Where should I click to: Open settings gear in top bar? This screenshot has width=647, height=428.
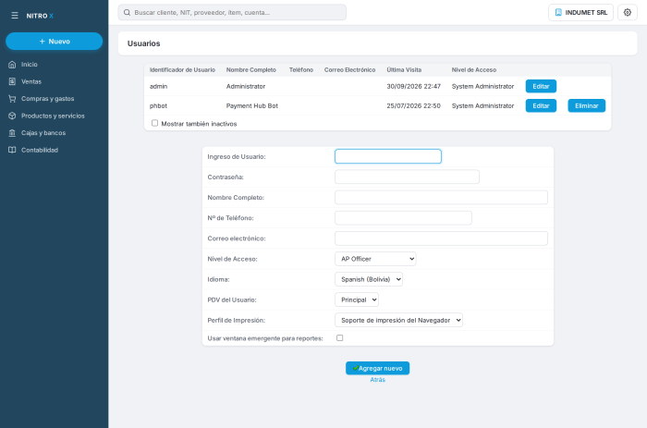click(628, 12)
